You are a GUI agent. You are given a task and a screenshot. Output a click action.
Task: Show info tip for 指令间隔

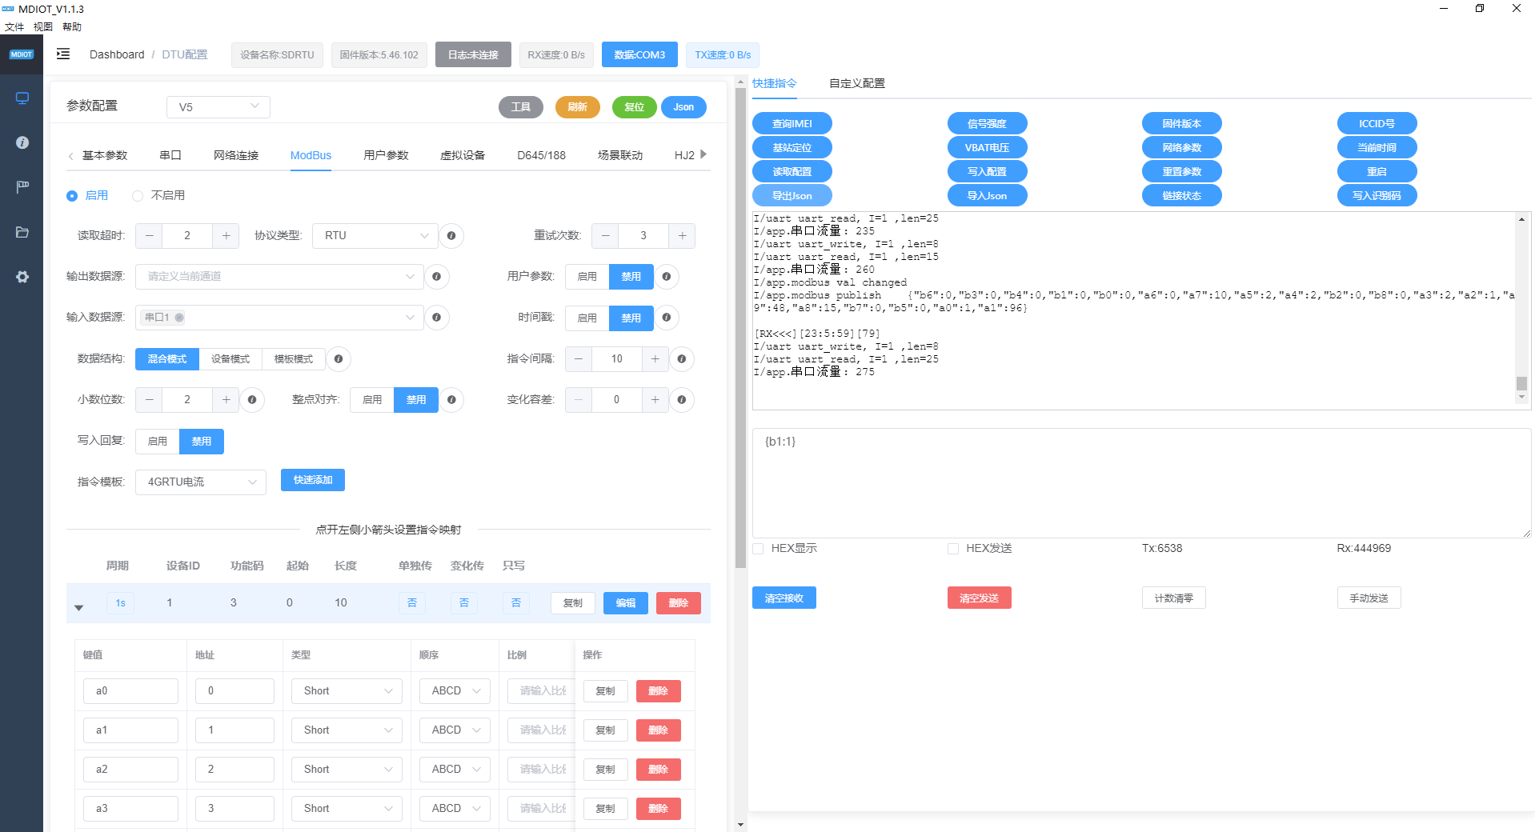point(682,359)
